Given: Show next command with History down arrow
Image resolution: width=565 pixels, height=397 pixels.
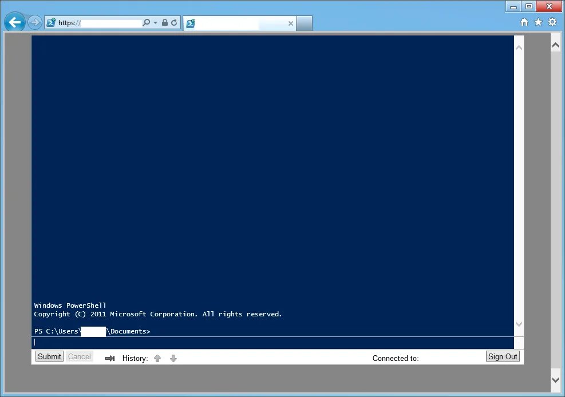Looking at the screenshot, I should pyautogui.click(x=173, y=358).
